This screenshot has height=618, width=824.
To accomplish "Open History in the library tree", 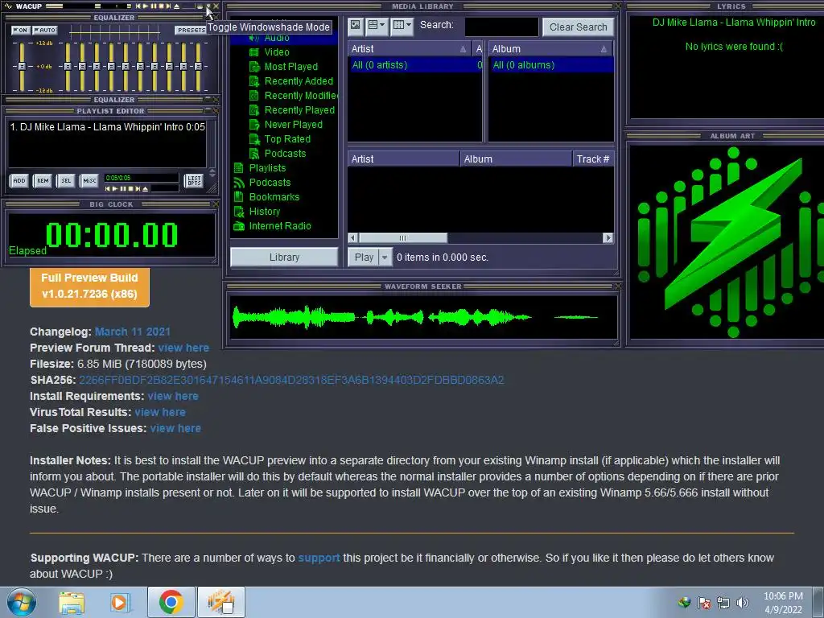I will (x=257, y=212).
